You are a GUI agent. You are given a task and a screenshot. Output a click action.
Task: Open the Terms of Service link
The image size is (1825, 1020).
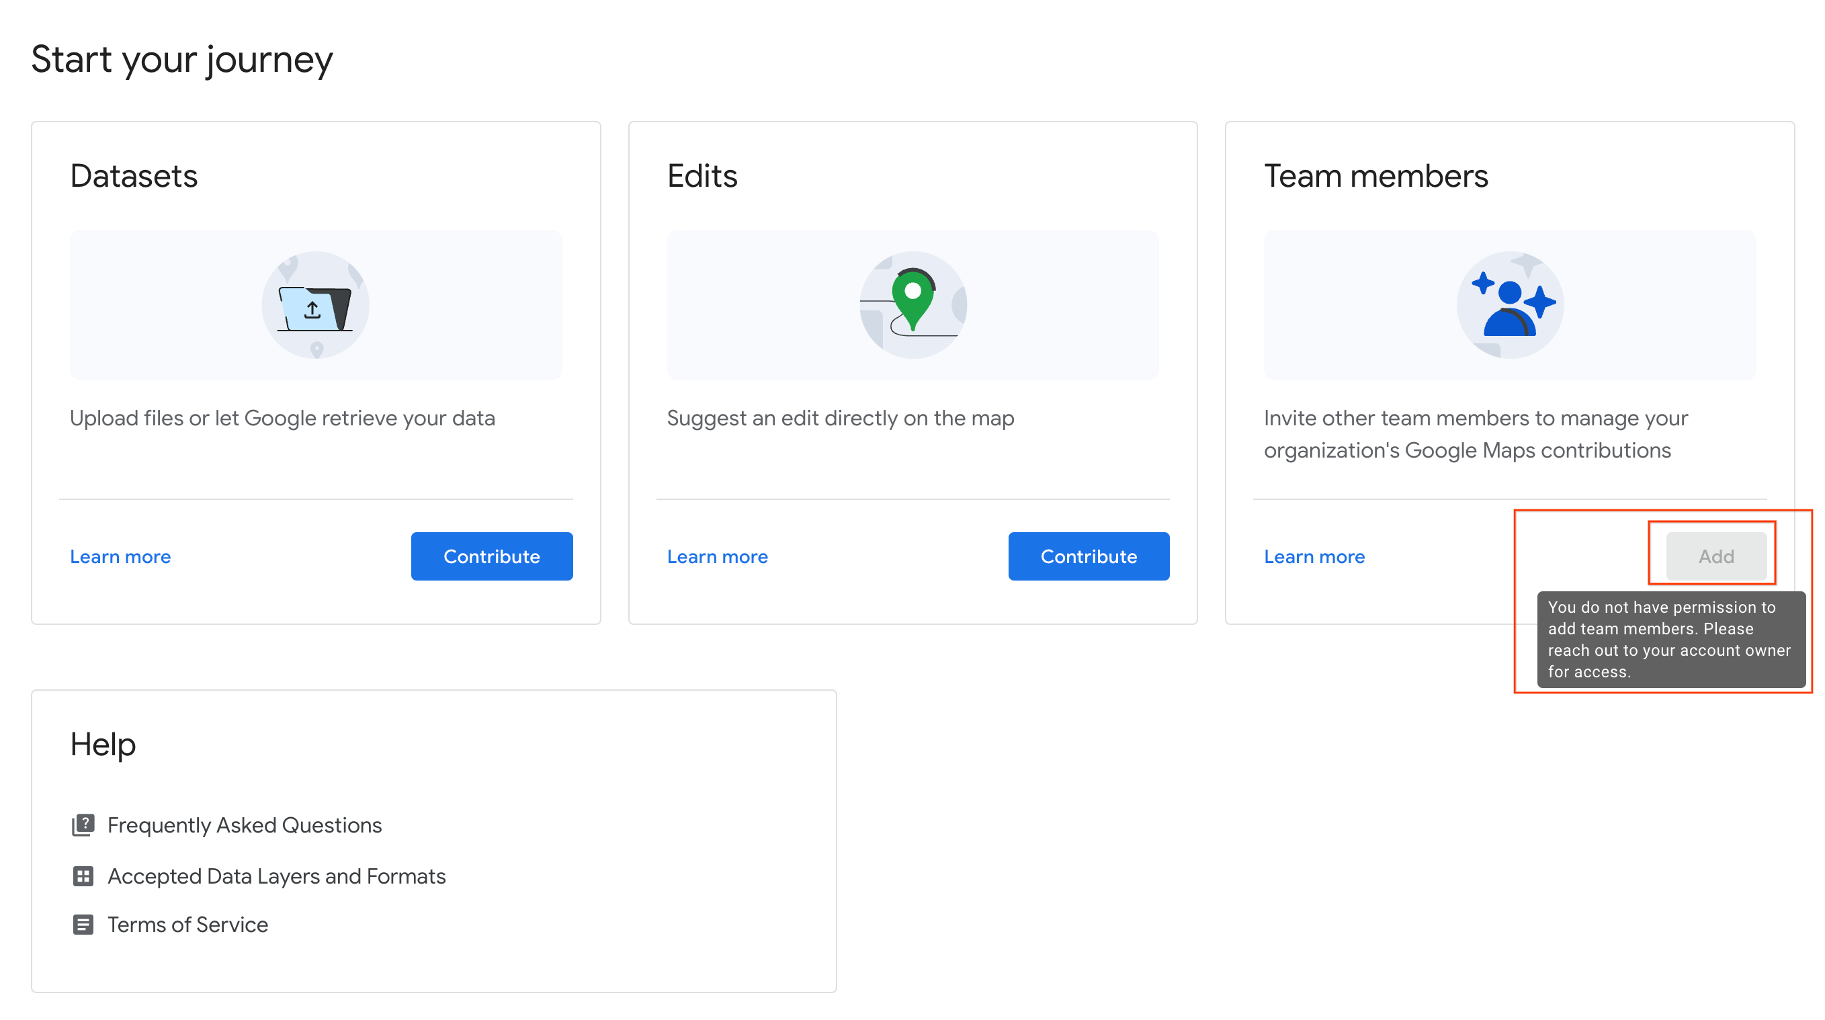[x=187, y=925]
